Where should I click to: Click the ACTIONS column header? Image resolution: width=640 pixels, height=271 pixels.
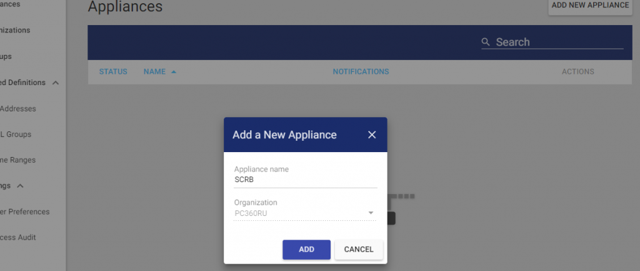(577, 72)
